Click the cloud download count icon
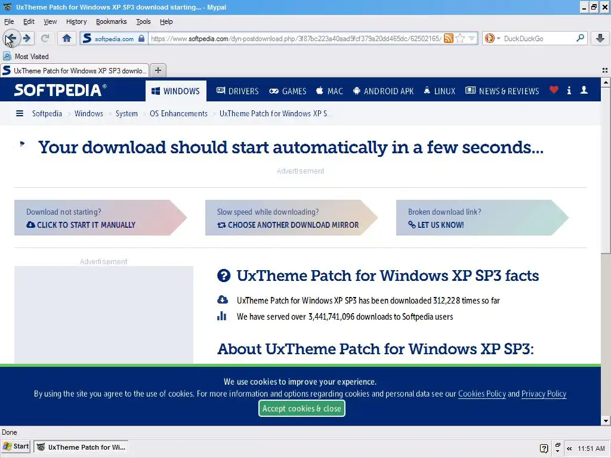This screenshot has height=458, width=611. point(222,299)
